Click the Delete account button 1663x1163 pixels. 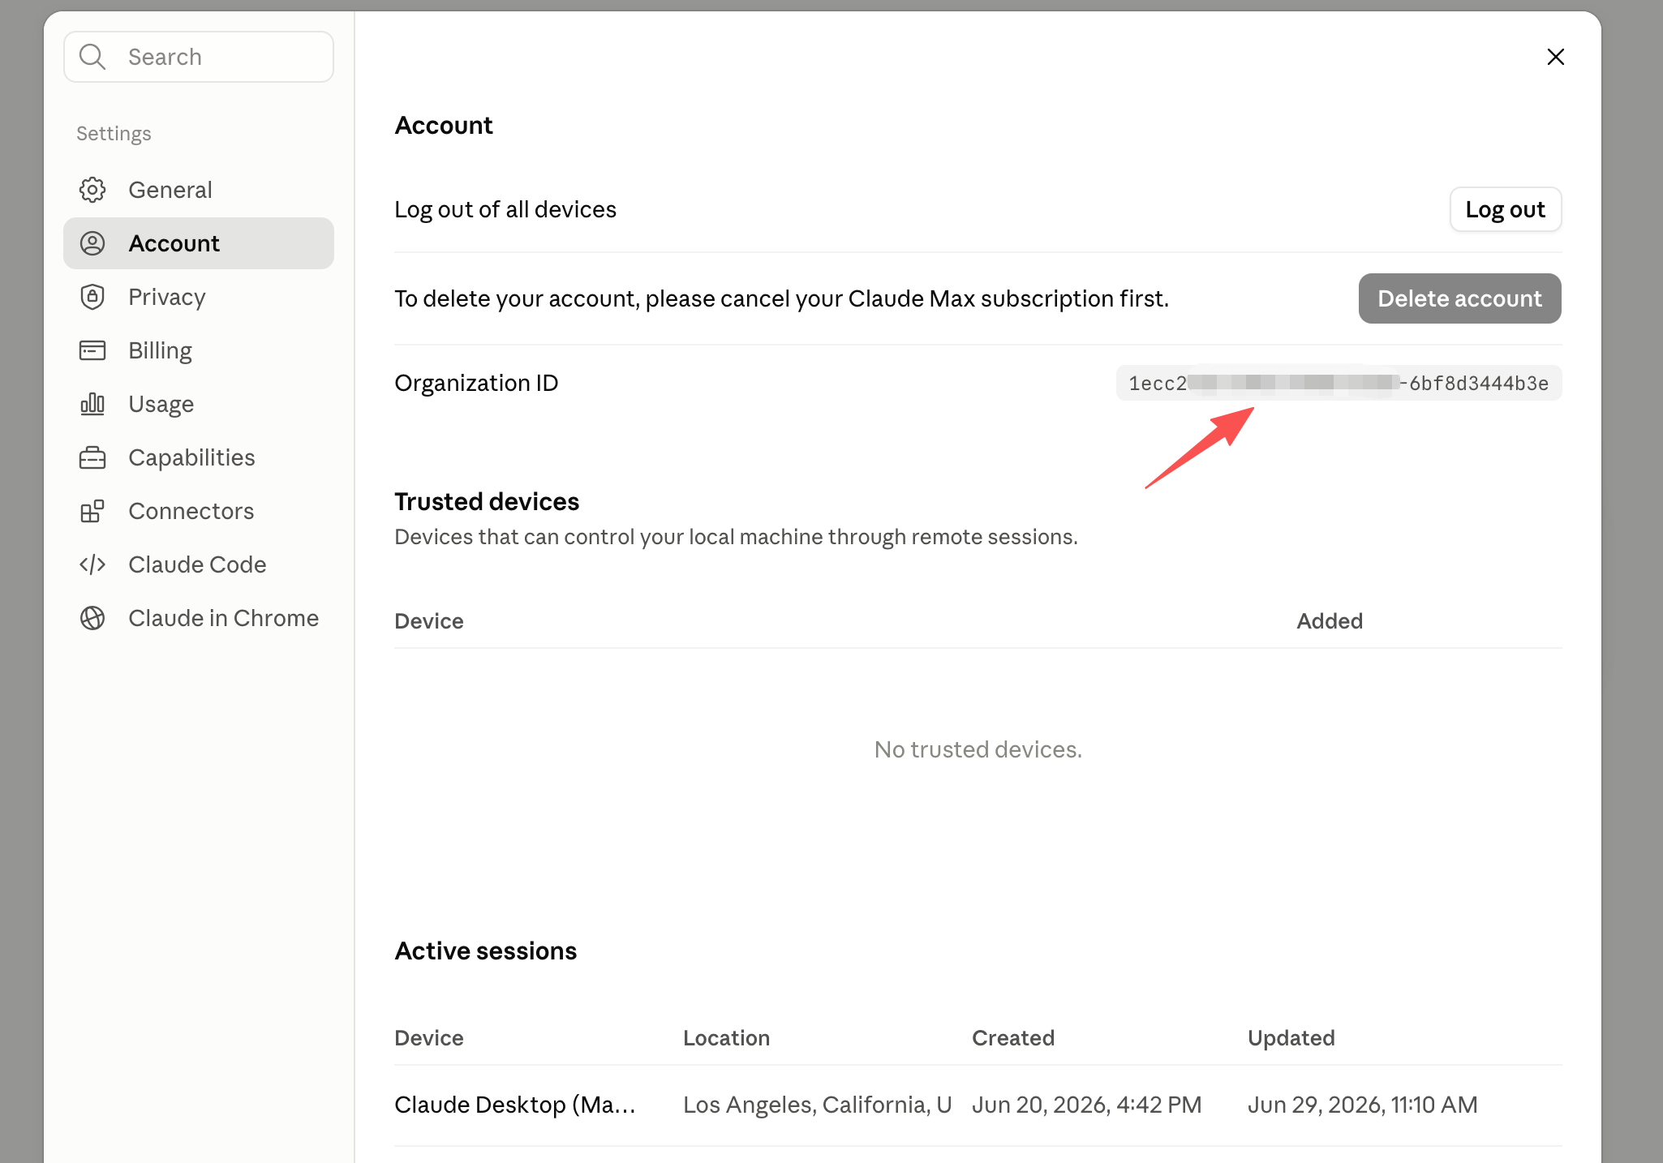pos(1459,298)
